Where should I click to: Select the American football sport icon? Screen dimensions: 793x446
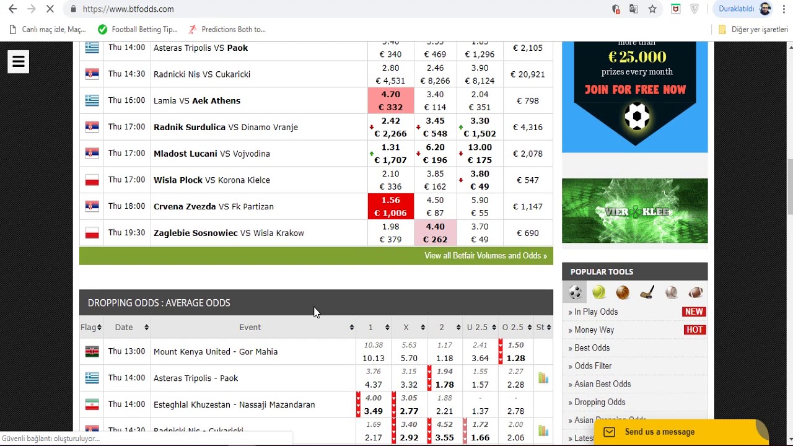(x=696, y=292)
